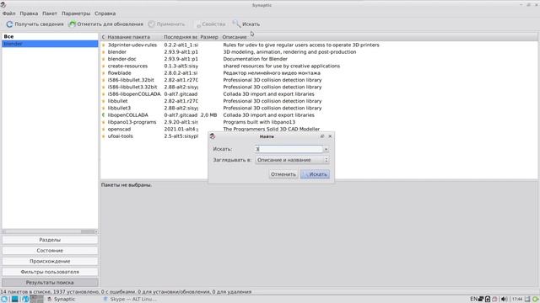Screen dimensions: 540x303
Task: Click status marker of i586-libbullet3.32bit row
Action: 103,87
